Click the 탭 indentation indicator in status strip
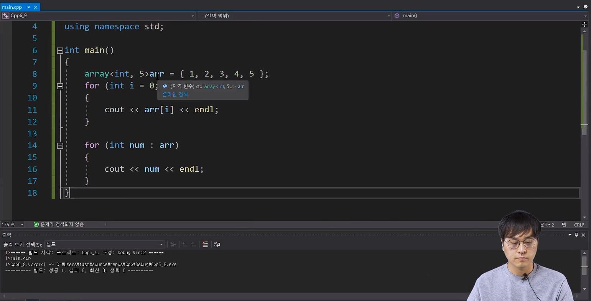Image resolution: width=591 pixels, height=301 pixels. click(564, 225)
